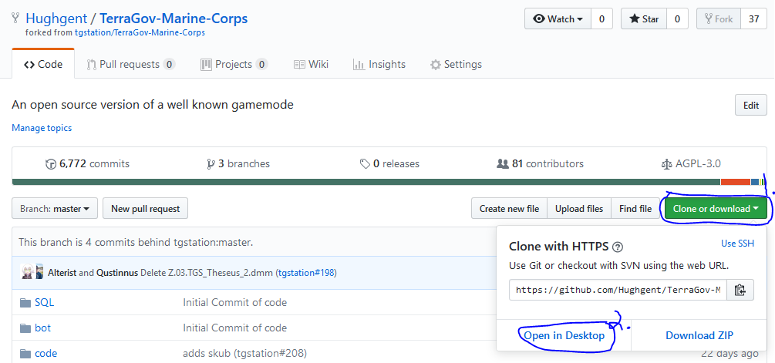View the 81 contributors
This screenshot has height=363, width=775.
tap(541, 164)
